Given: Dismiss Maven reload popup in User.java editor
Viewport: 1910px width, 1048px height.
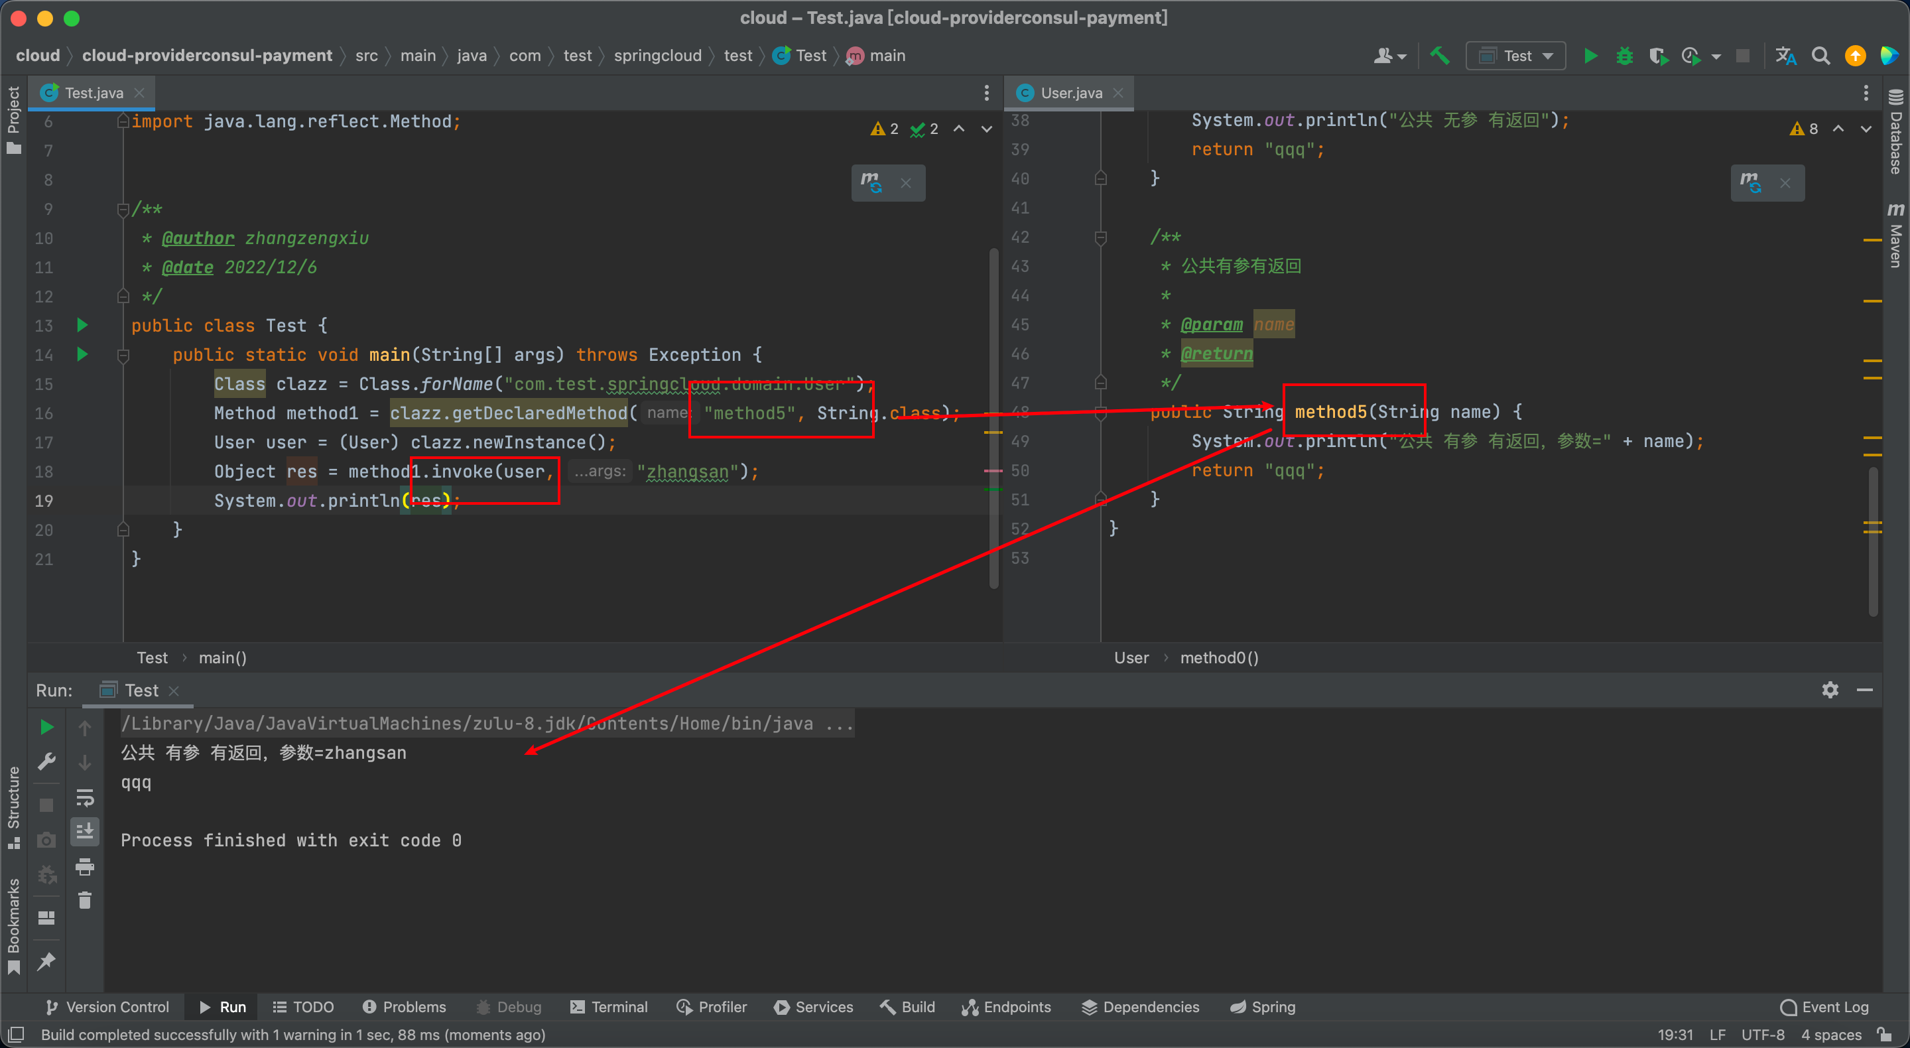Looking at the screenshot, I should click(x=1785, y=182).
